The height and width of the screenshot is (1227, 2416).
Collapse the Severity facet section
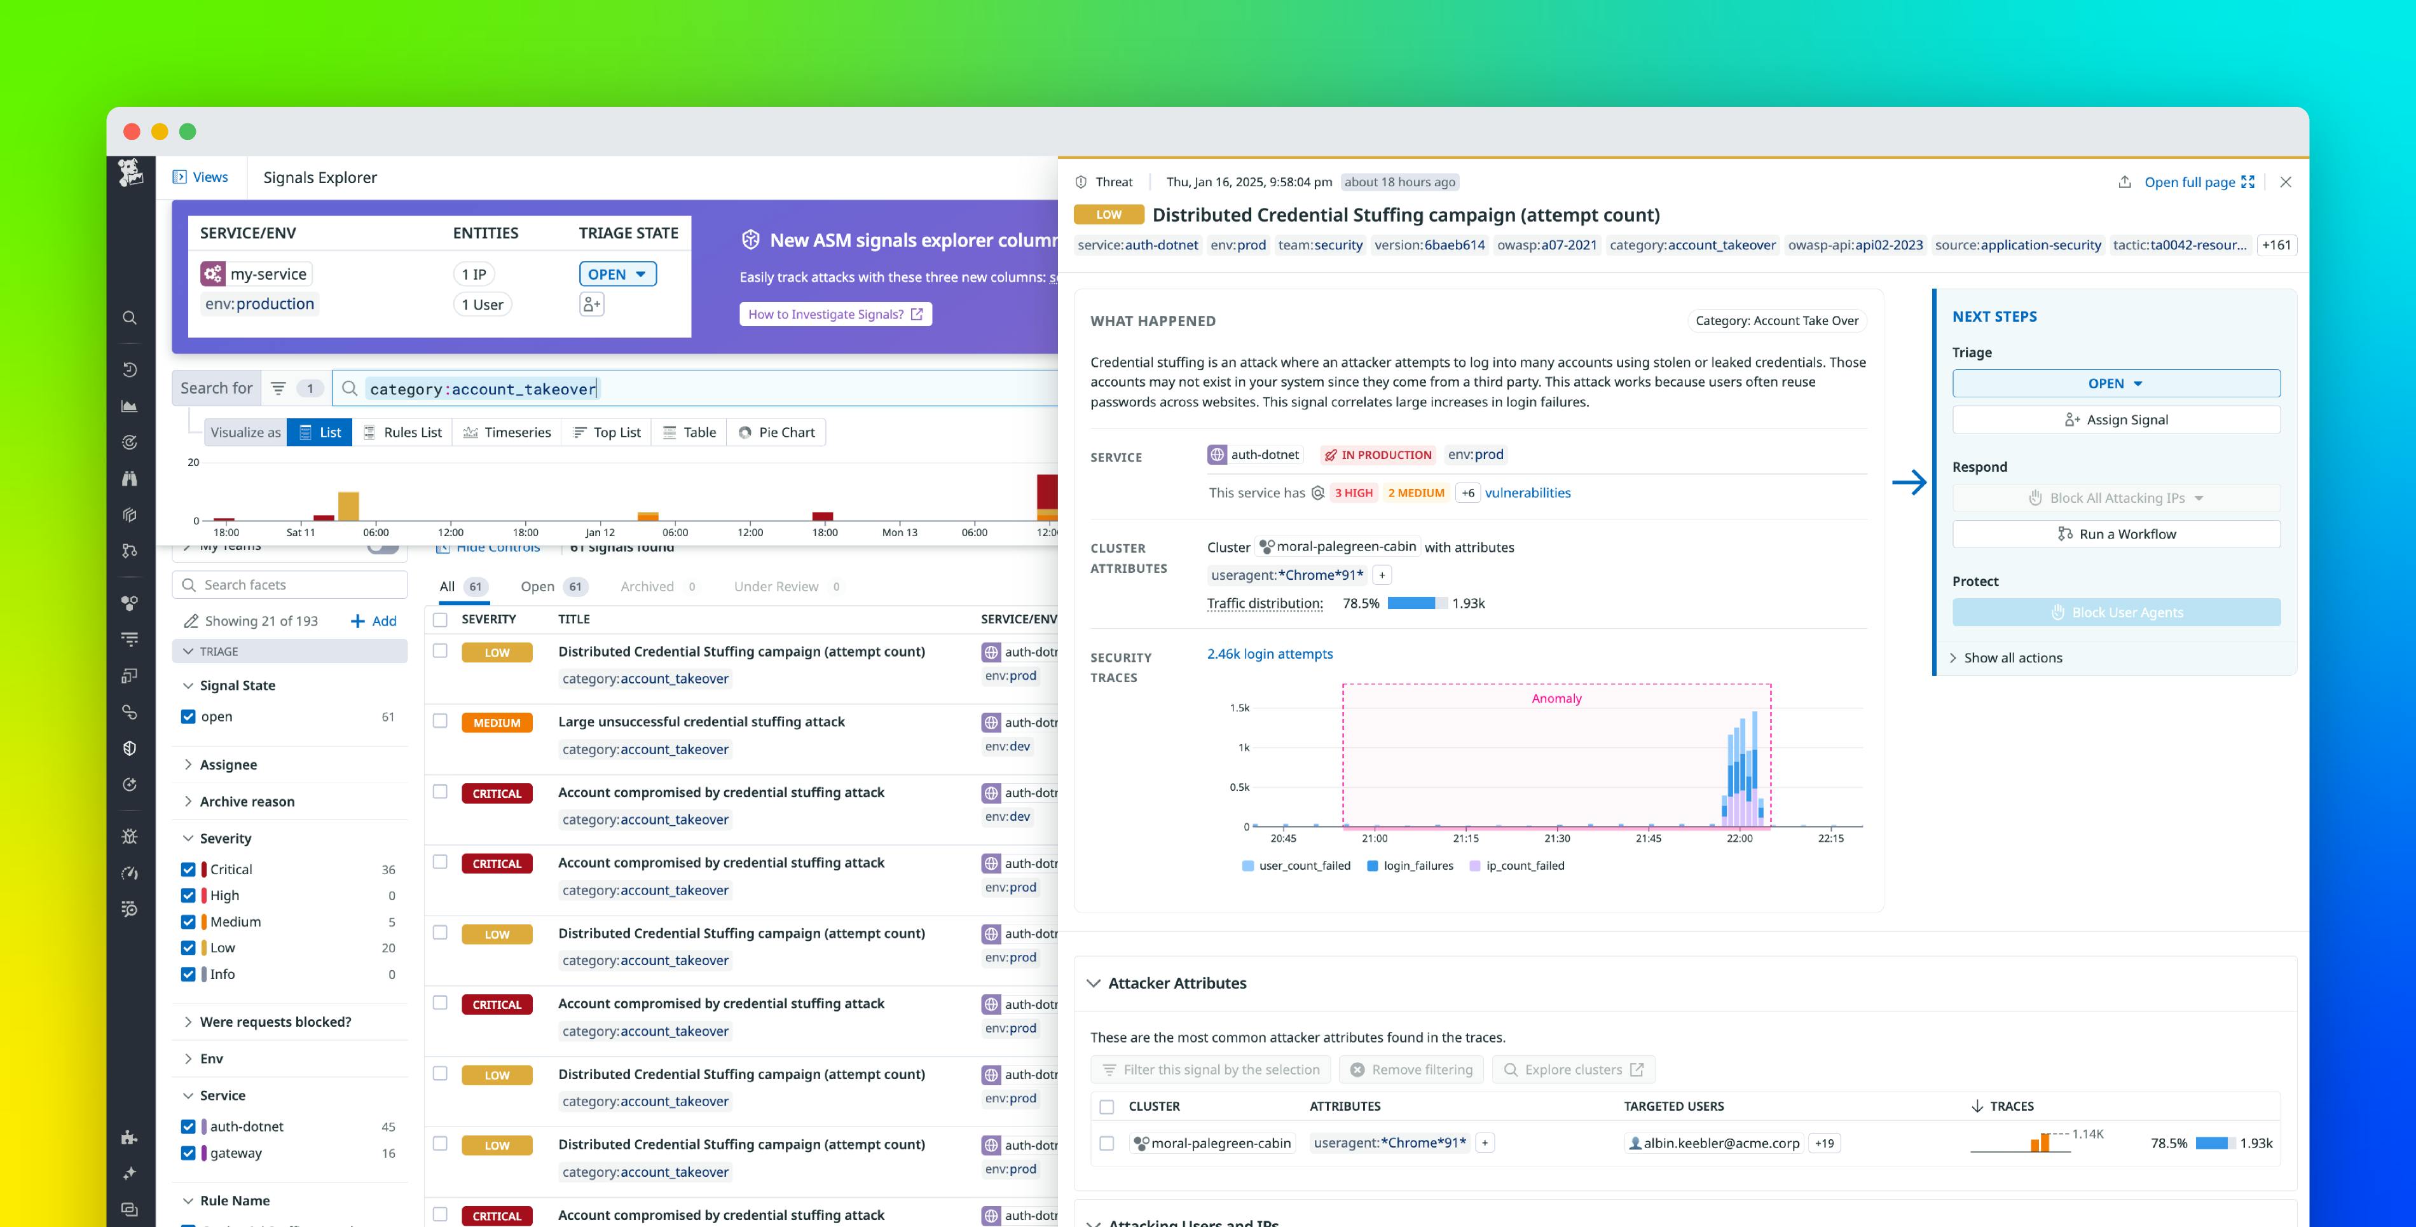(x=225, y=838)
